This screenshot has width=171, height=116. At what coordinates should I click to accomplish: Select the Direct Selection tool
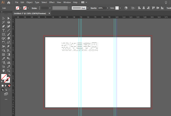(x=9, y=18)
